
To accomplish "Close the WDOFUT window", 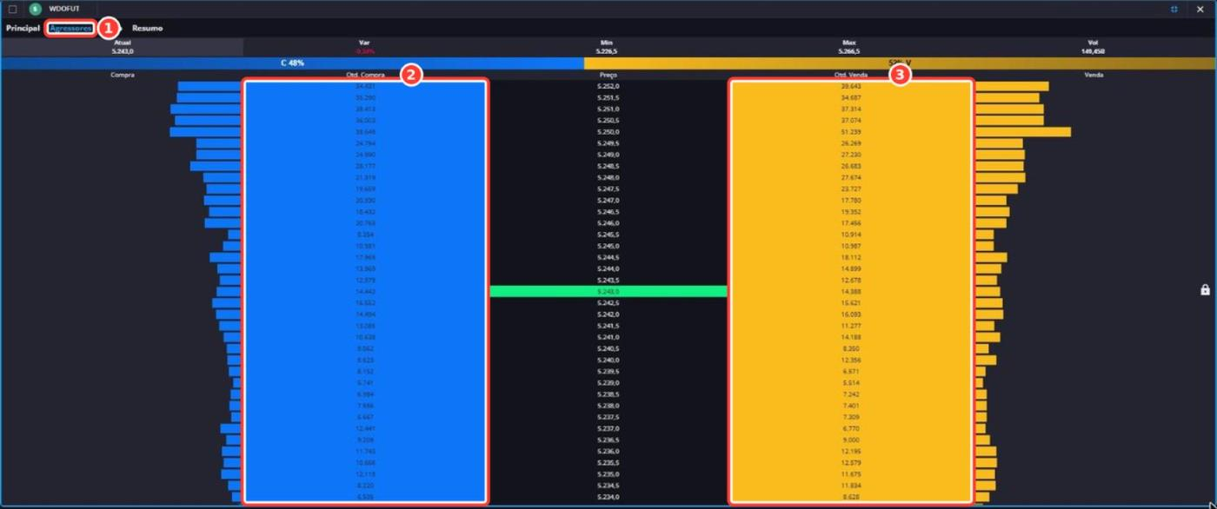I will pyautogui.click(x=1200, y=9).
